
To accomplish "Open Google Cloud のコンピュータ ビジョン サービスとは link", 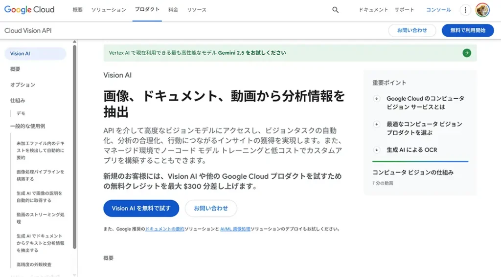I will point(425,103).
